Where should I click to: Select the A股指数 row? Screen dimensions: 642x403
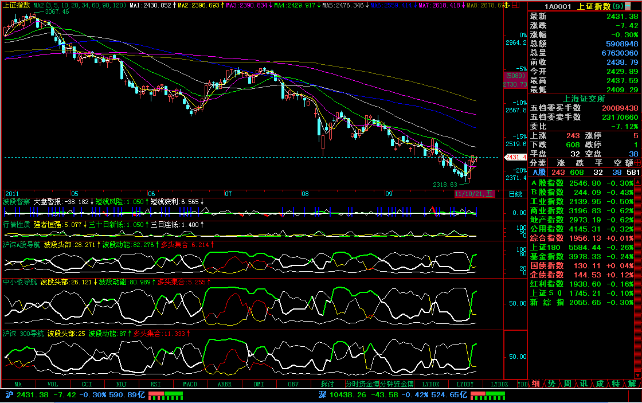[x=582, y=183]
